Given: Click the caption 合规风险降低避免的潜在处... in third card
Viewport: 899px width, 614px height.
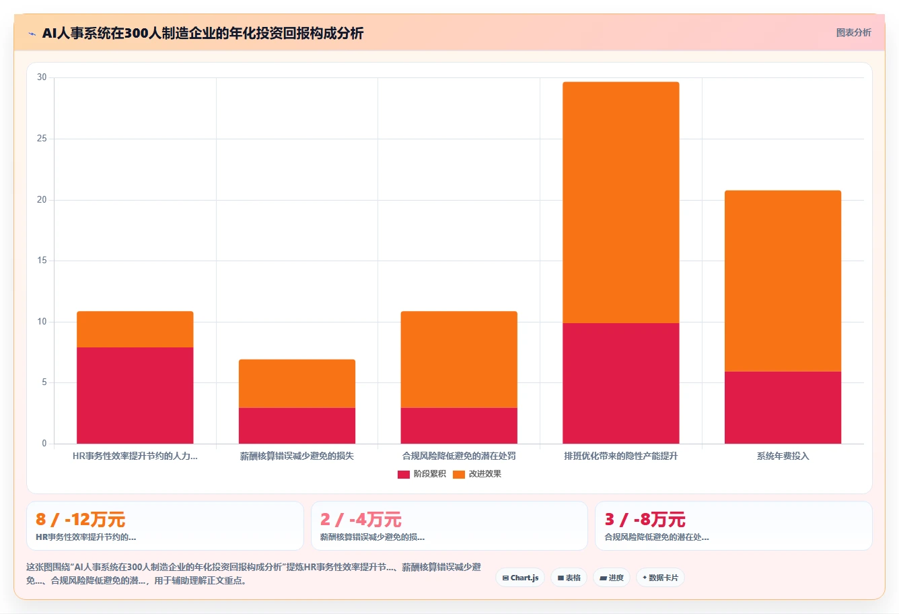Looking at the screenshot, I should [657, 537].
